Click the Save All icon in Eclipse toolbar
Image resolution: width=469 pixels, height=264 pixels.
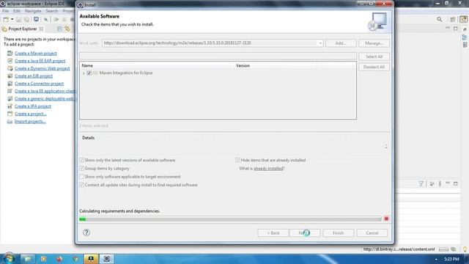coord(26,20)
